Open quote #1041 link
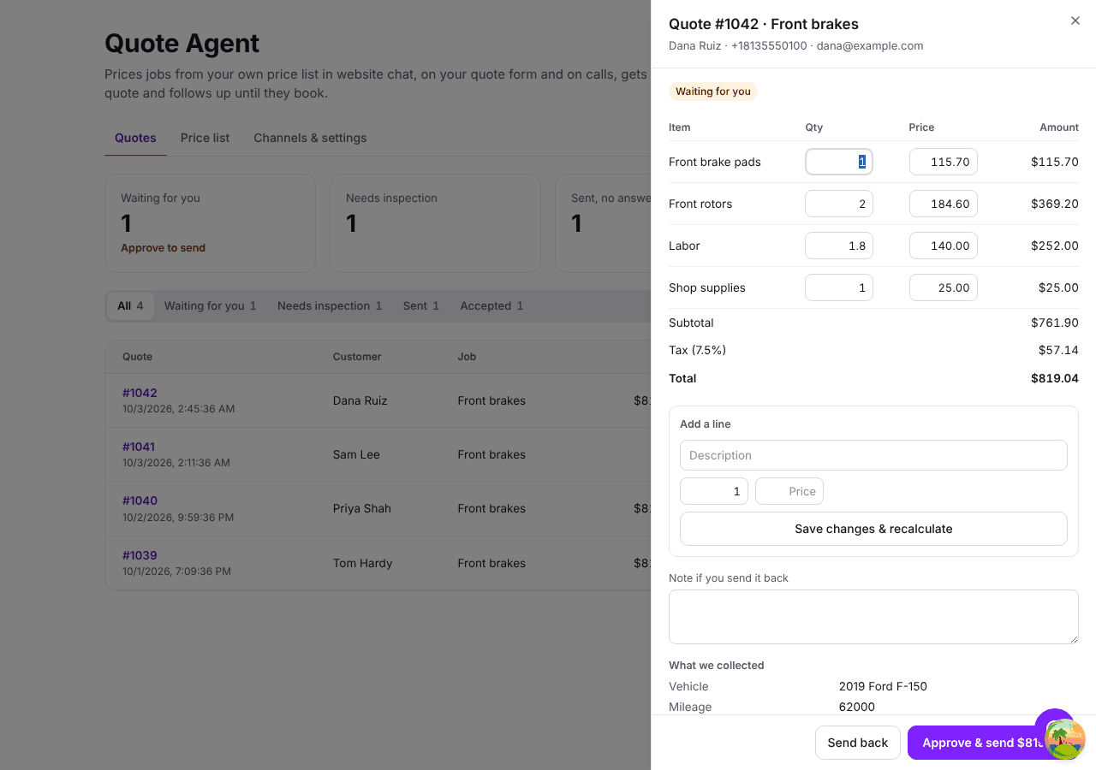Viewport: 1096px width, 770px height. pyautogui.click(x=139, y=447)
